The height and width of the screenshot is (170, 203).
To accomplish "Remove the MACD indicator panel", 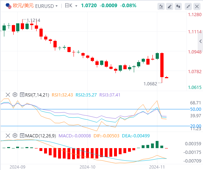I will [x=8, y=136].
